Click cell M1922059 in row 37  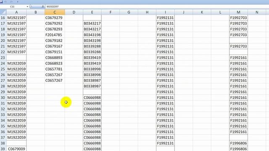[x=16, y=138]
